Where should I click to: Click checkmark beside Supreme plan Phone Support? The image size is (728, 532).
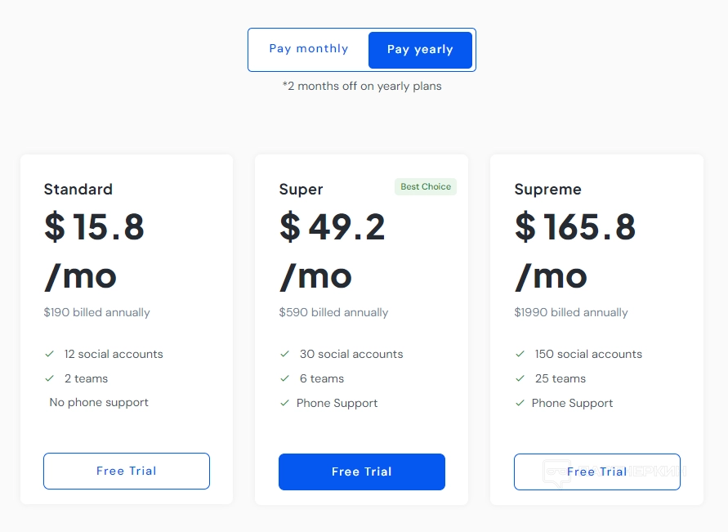tap(520, 403)
